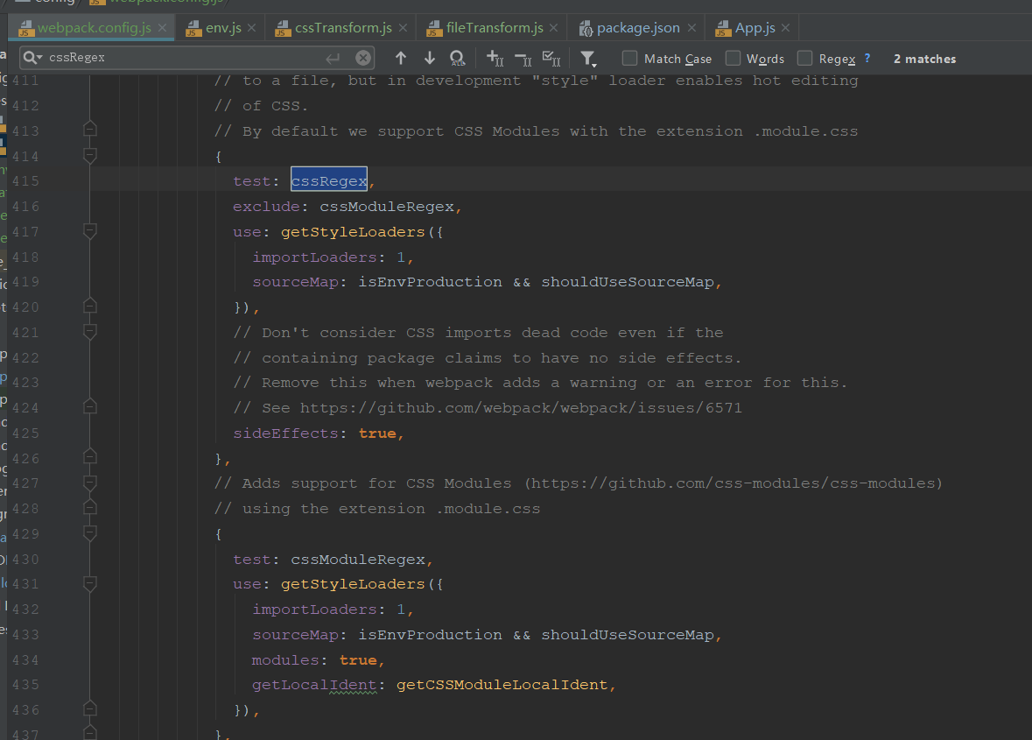Click the fold marker at line 413
The image size is (1032, 740).
[x=90, y=129]
